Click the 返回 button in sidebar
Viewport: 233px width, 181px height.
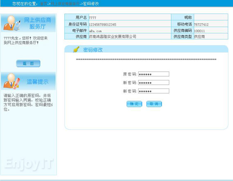tap(28, 64)
